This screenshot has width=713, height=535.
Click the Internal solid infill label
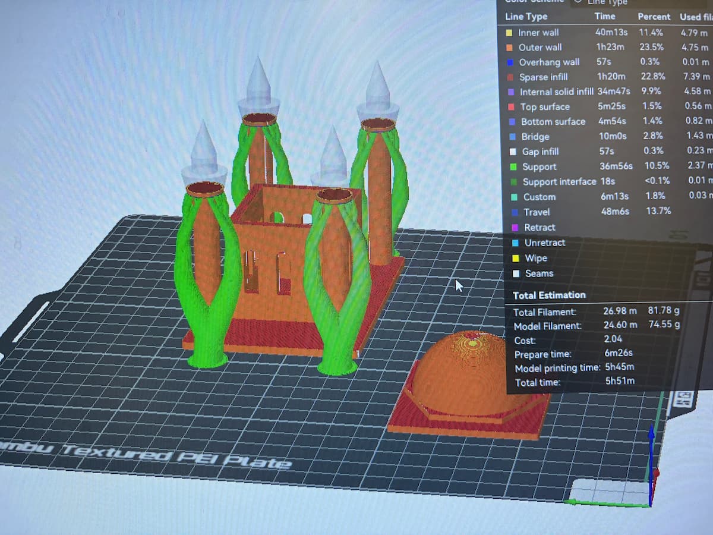coord(556,92)
